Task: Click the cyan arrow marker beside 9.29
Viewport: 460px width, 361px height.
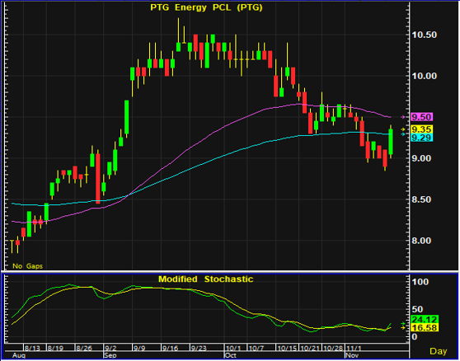Action: click(x=403, y=134)
